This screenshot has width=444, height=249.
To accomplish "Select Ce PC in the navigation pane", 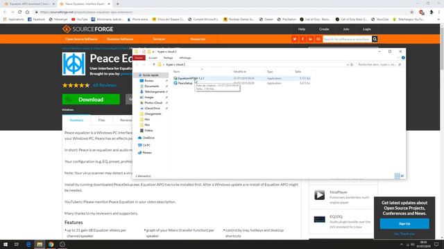I will (146, 145).
